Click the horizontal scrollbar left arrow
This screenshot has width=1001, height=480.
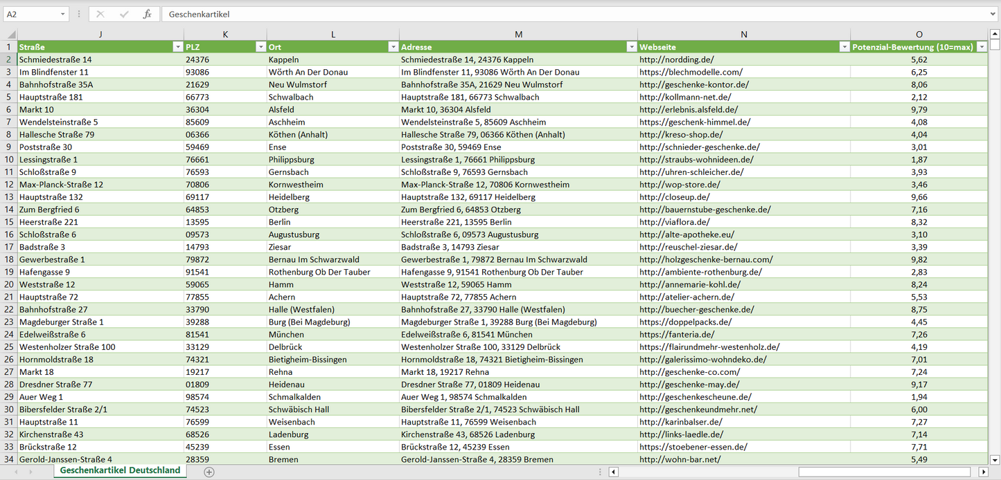tap(614, 472)
